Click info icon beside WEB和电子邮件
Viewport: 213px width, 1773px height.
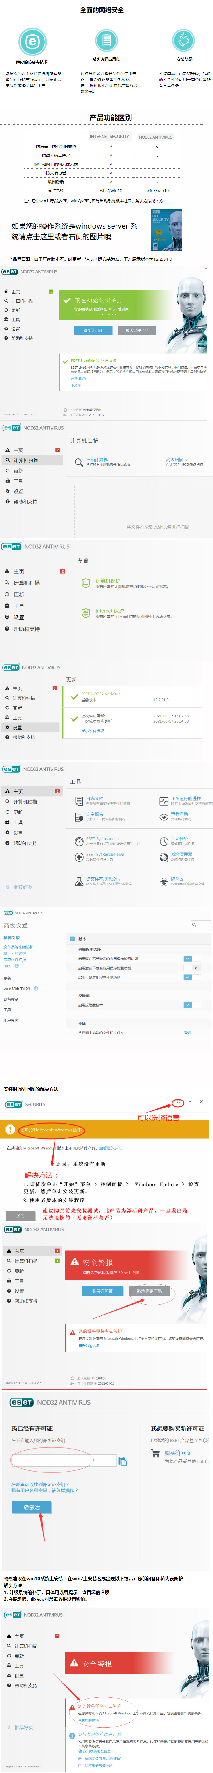[36, 988]
